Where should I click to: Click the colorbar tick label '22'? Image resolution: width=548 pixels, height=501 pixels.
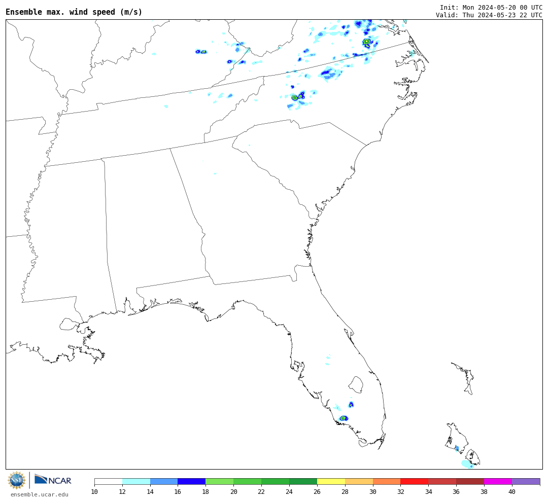tap(261, 492)
